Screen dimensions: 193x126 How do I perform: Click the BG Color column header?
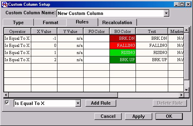pyautogui.click(x=123, y=31)
